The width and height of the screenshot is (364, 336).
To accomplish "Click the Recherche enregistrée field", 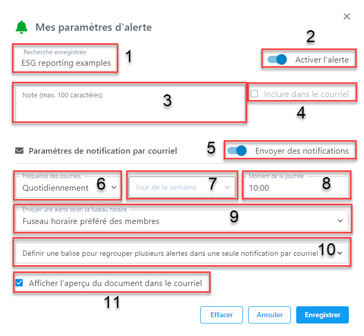I will (x=65, y=58).
